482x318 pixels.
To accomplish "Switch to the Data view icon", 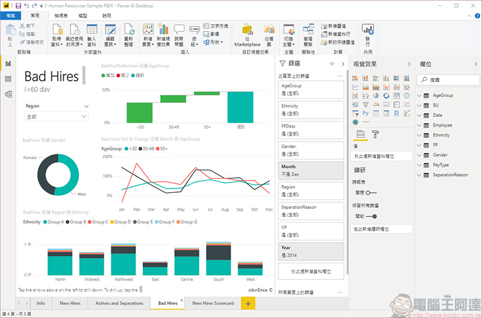I will [8, 79].
